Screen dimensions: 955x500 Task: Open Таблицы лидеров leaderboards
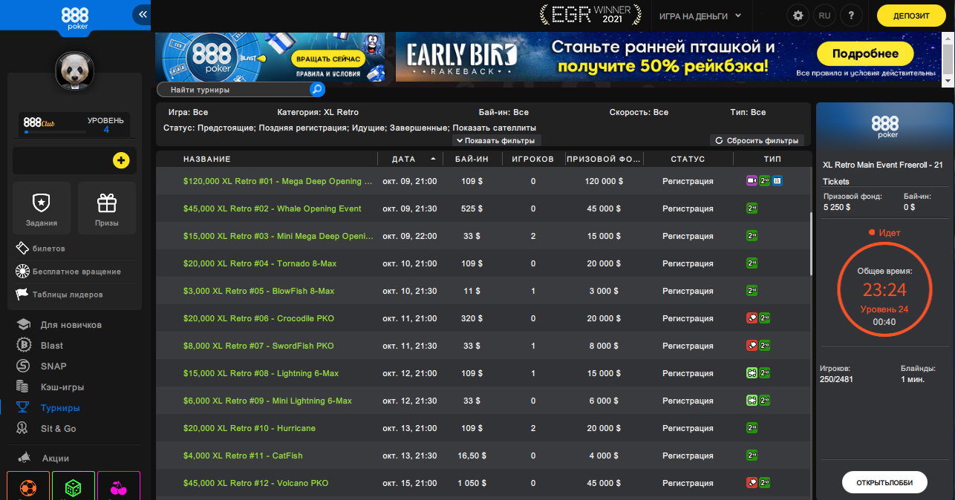(x=59, y=295)
